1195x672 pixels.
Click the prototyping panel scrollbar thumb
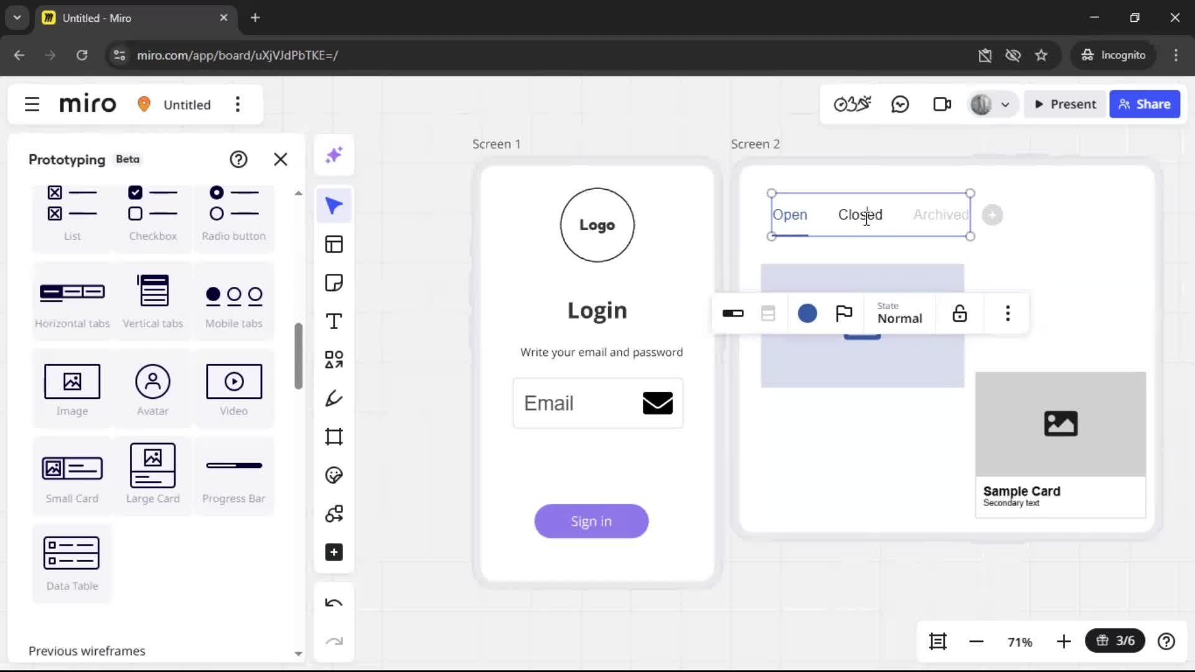click(x=299, y=356)
